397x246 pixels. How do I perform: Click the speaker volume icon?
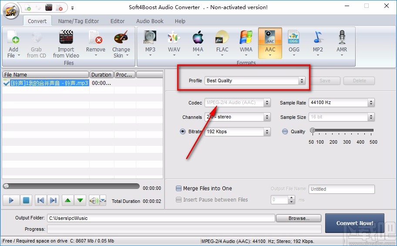click(x=94, y=201)
